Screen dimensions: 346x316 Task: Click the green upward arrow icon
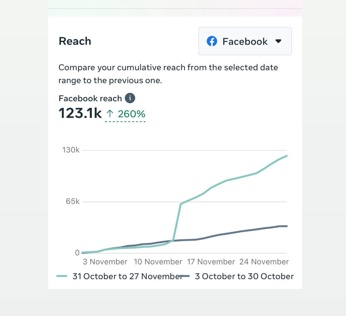tap(110, 114)
